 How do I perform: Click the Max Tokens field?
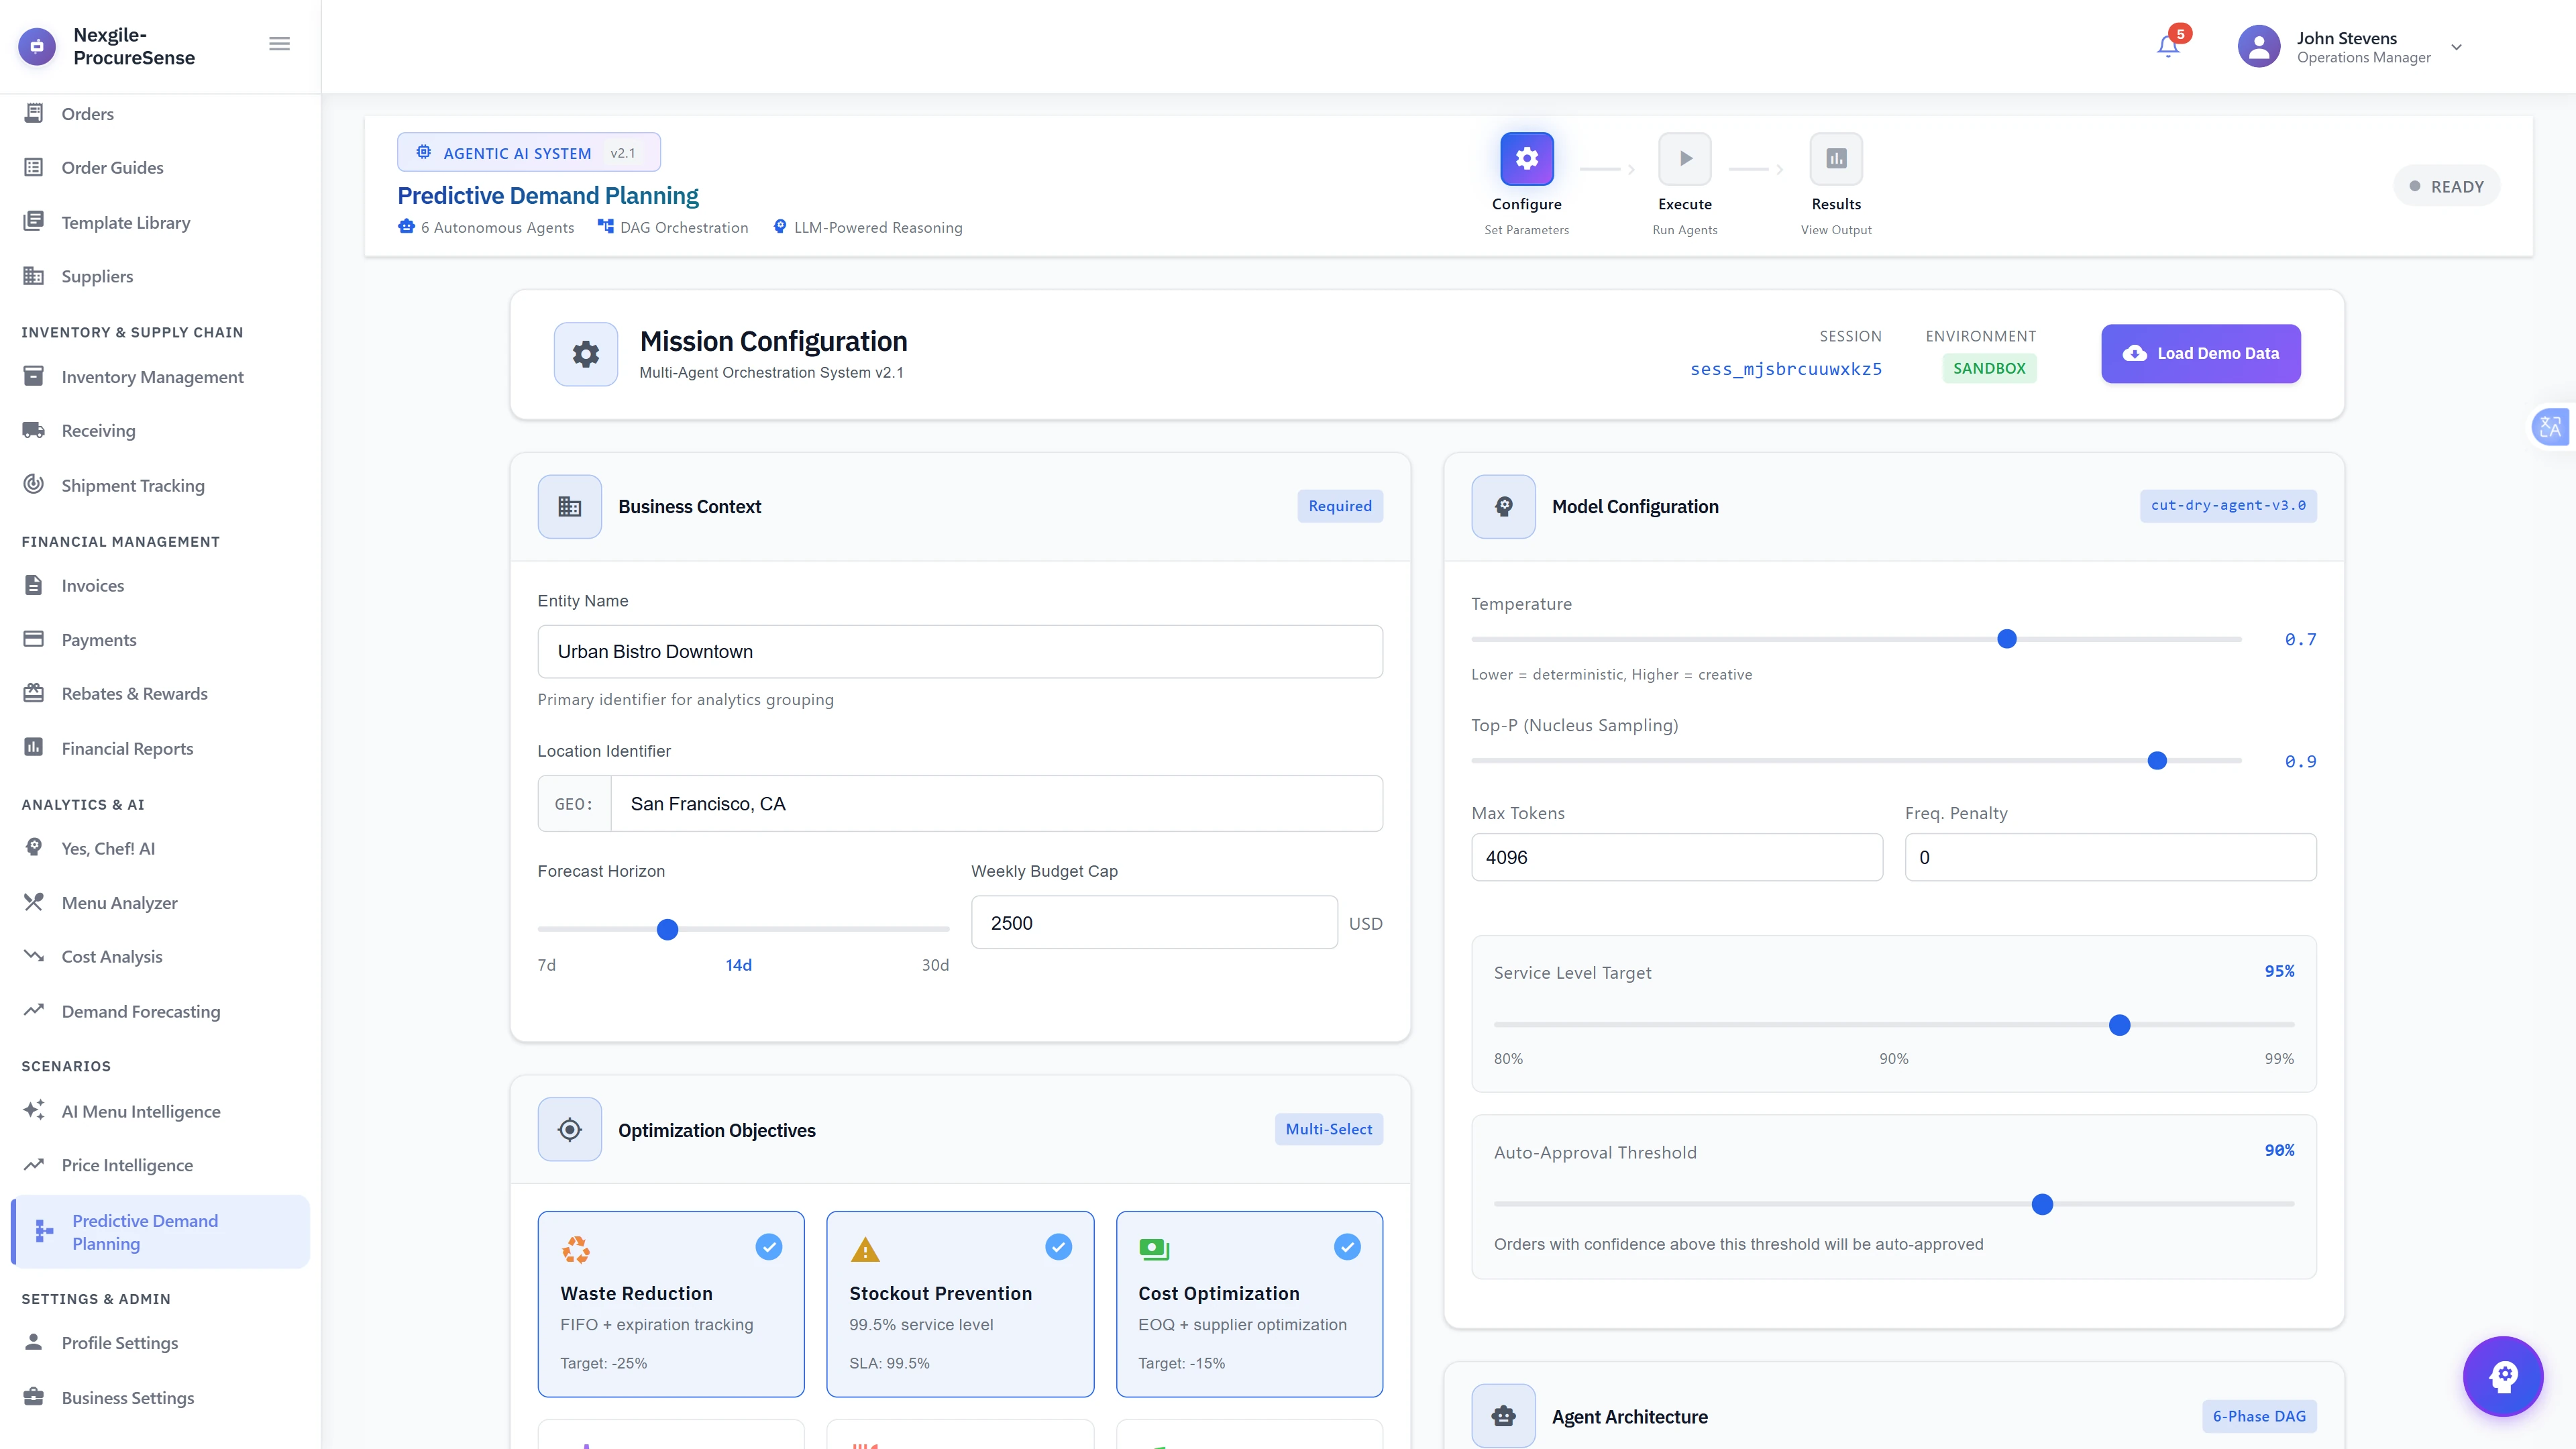(x=1677, y=857)
